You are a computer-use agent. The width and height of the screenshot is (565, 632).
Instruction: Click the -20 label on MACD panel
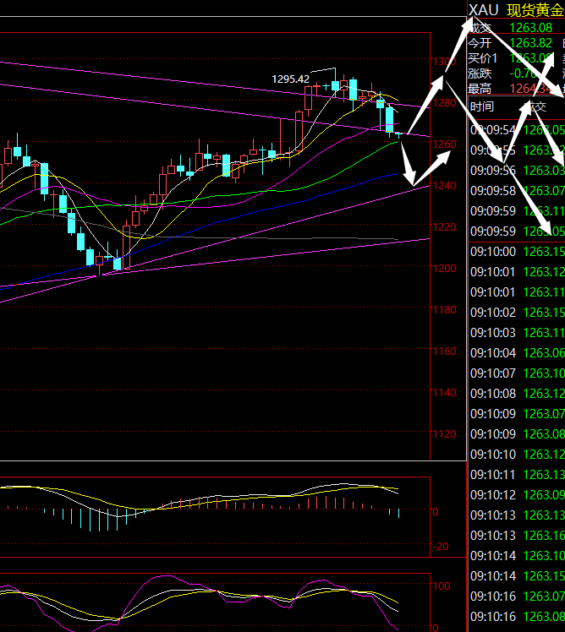[441, 547]
